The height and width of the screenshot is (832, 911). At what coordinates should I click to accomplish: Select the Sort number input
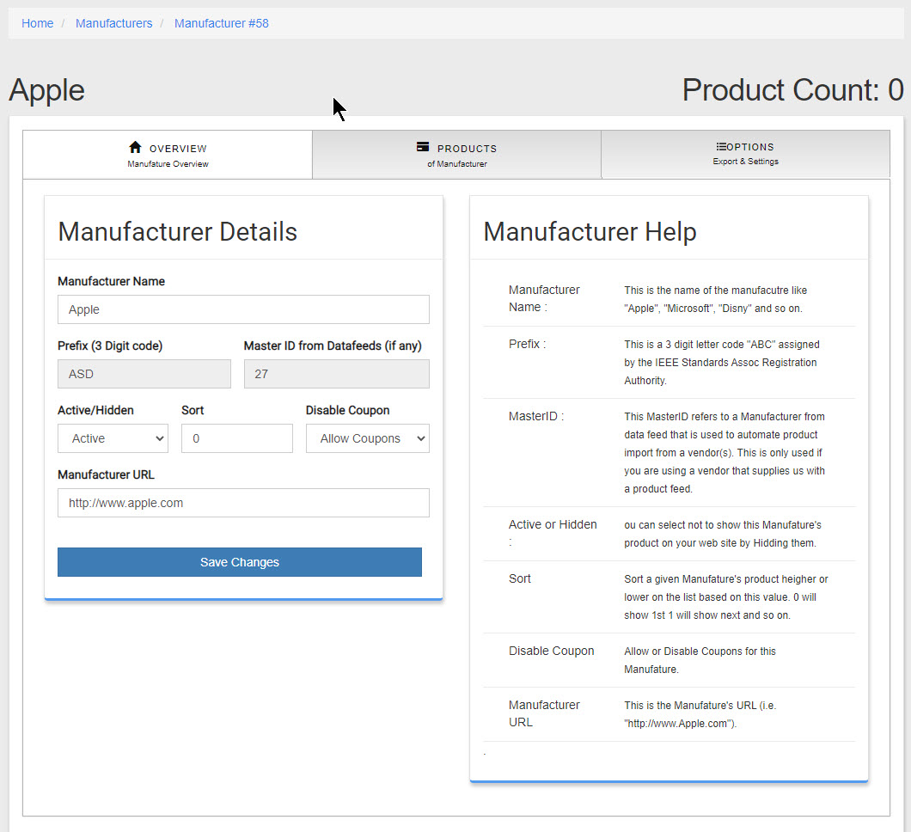236,438
